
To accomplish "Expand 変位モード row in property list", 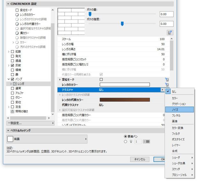I will [60, 79].
